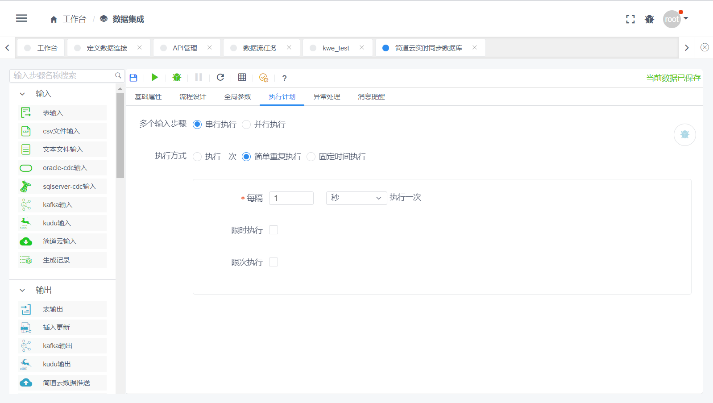Switch to the 流程设计 tab
The image size is (713, 403).
(193, 96)
